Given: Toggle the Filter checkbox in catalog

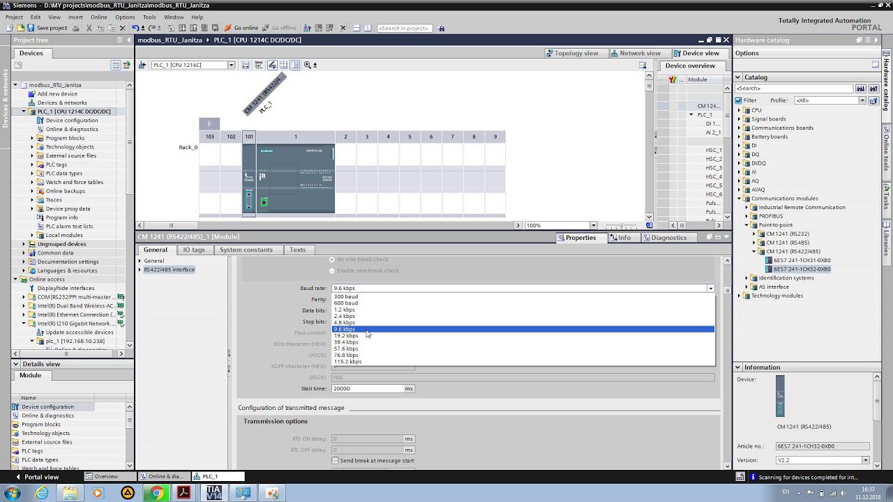Looking at the screenshot, I should coord(739,100).
